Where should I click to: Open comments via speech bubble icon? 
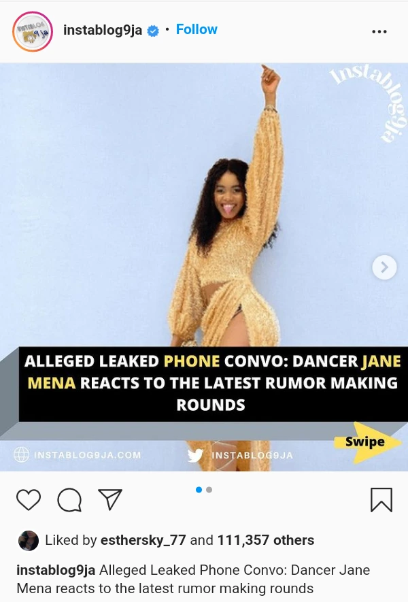pyautogui.click(x=69, y=500)
